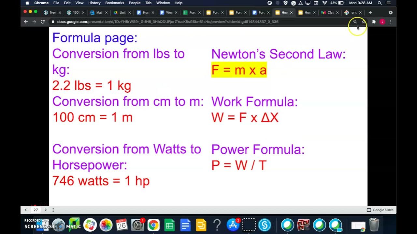Open the Schoology S icon in dock

click(x=265, y=225)
